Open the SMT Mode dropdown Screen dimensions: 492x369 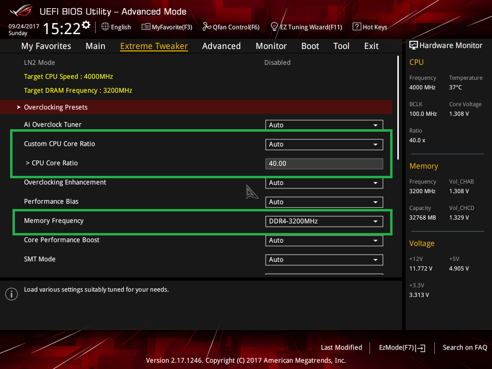(x=324, y=260)
